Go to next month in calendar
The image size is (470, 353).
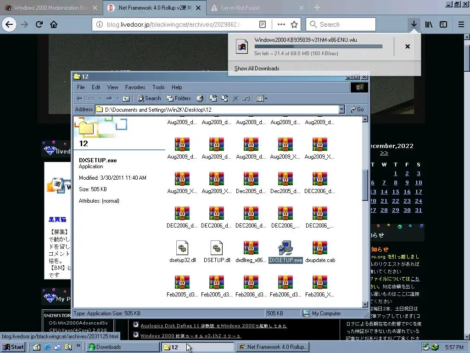point(384,153)
